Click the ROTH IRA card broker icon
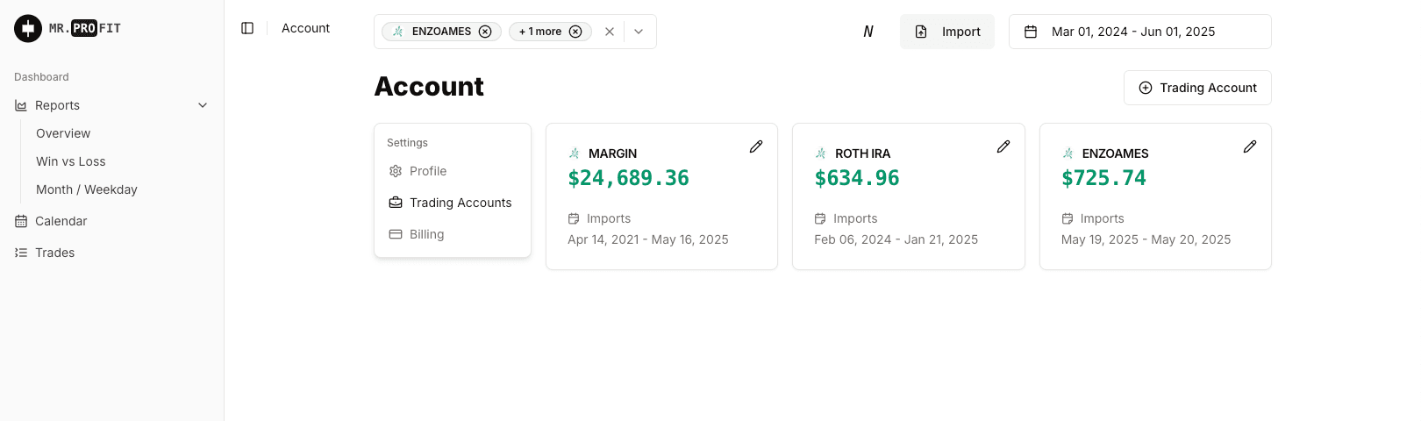Screen dimensions: 1421x421 tap(821, 153)
